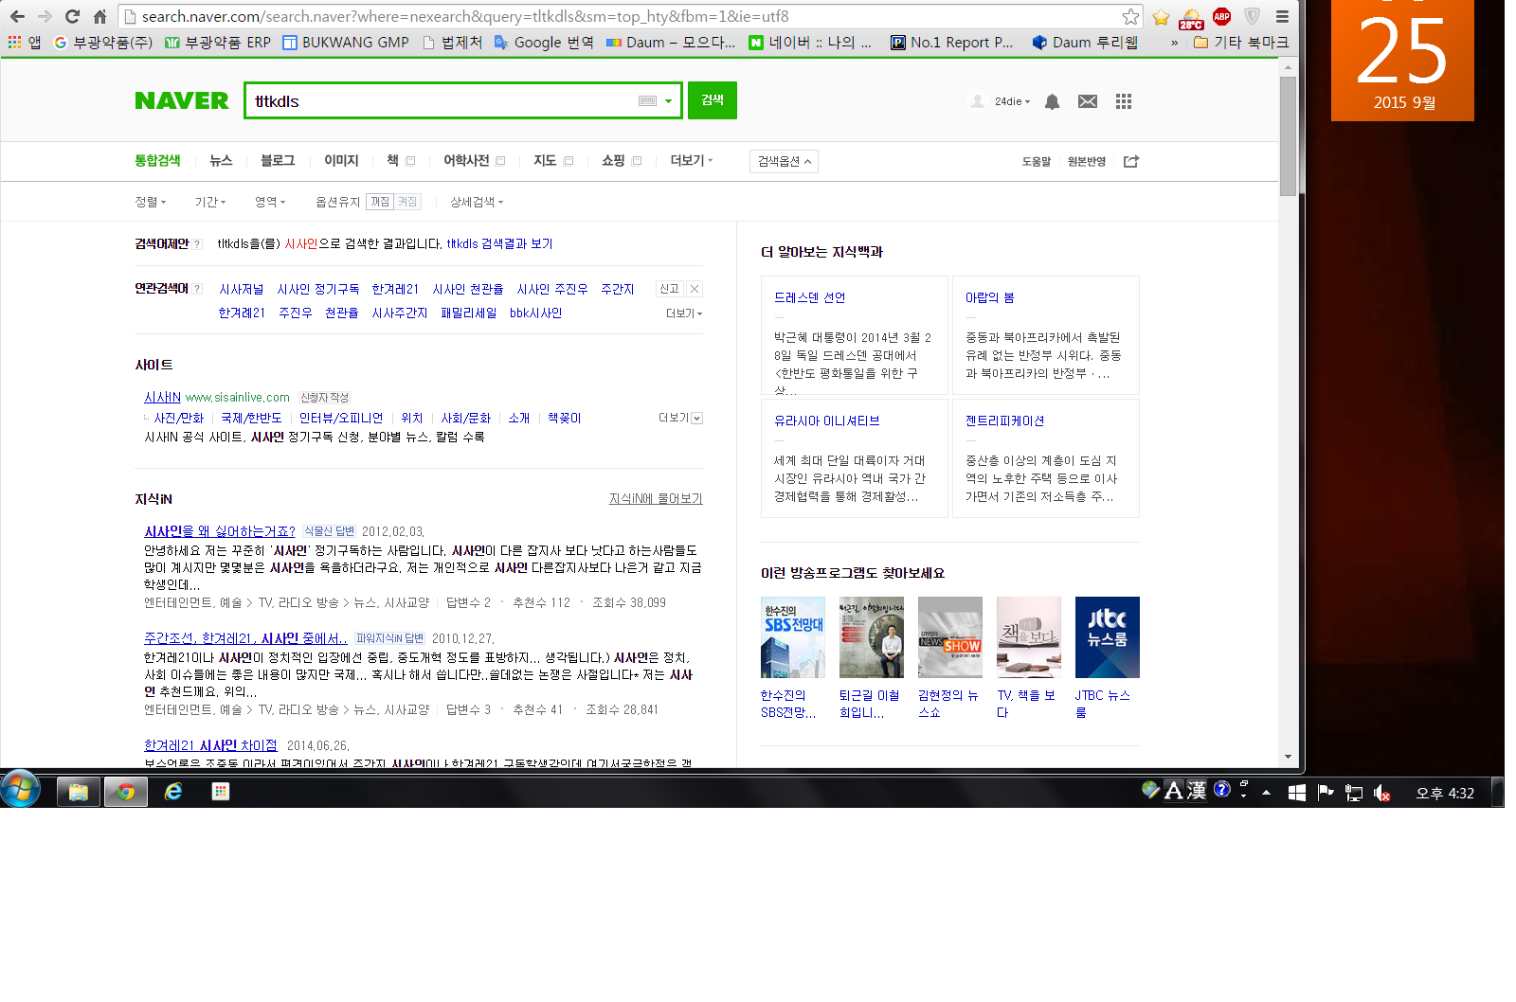The width and height of the screenshot is (1516, 1002).
Task: Launch Internet Explorer from the taskbar
Action: [173, 792]
